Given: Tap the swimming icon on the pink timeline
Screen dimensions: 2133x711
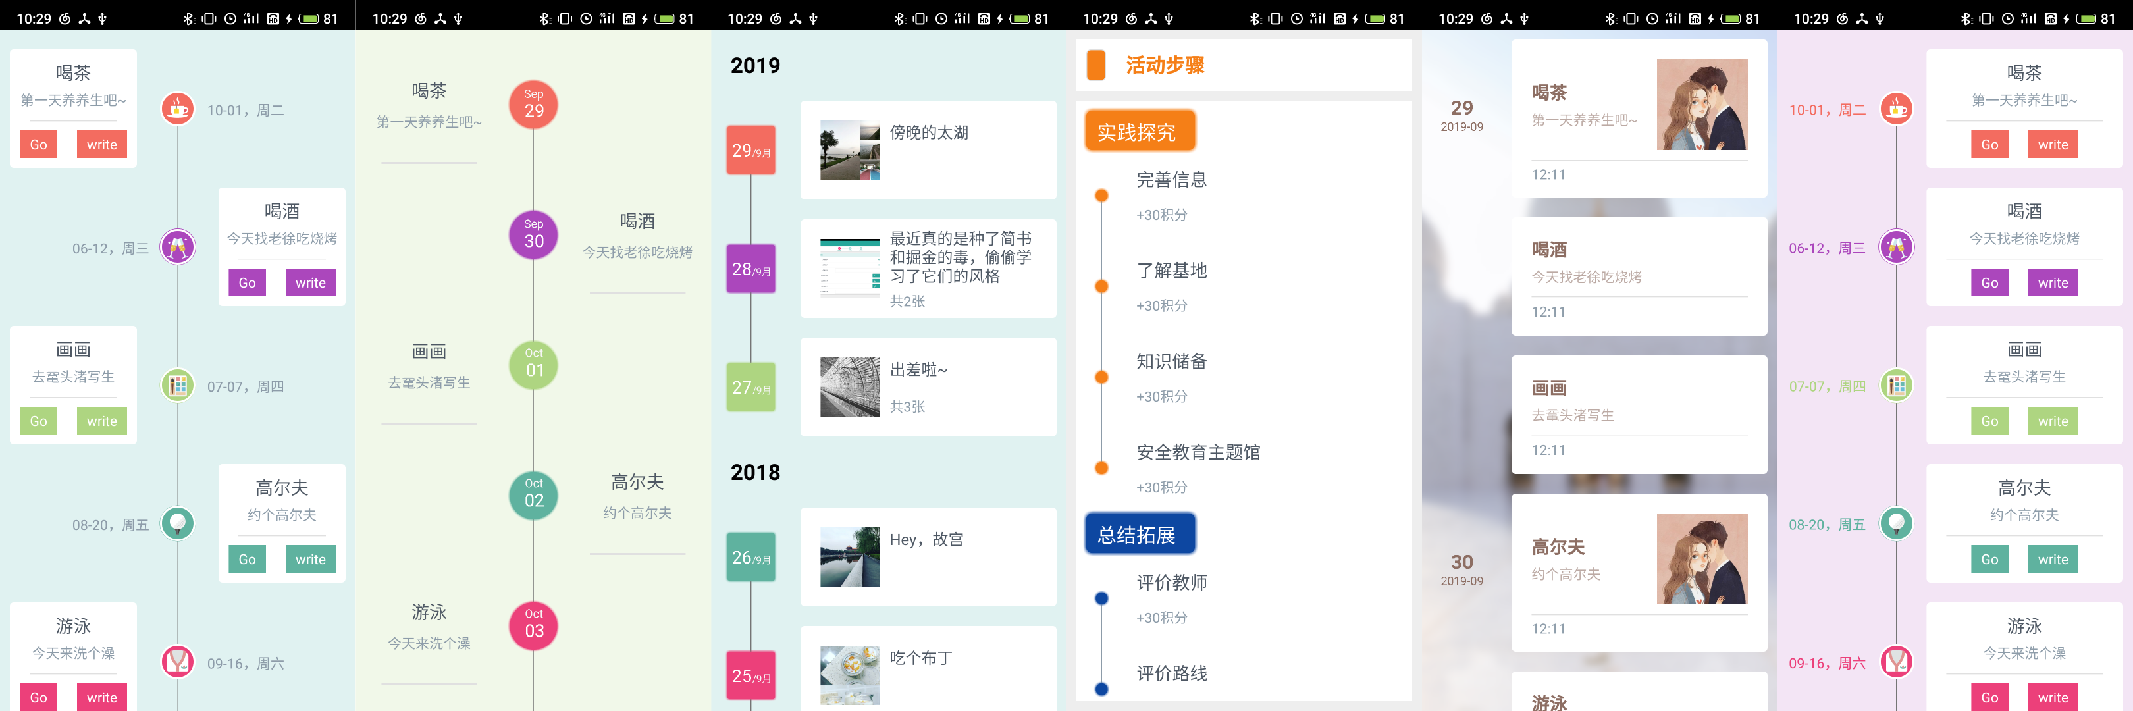Looking at the screenshot, I should click(1896, 662).
